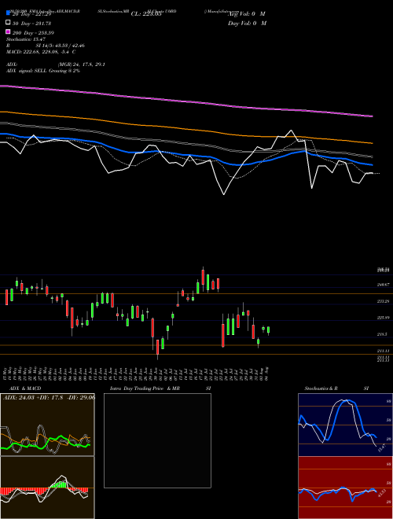Click the Avg Vol reading
393x519 pixels.
(247, 14)
